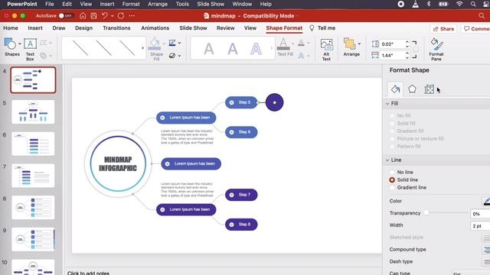Screen dimensions: 490x275
Task: Click the Bluetooth menu bar icon
Action: tap(429, 4)
